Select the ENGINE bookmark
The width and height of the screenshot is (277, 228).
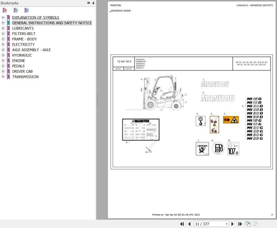click(x=18, y=61)
